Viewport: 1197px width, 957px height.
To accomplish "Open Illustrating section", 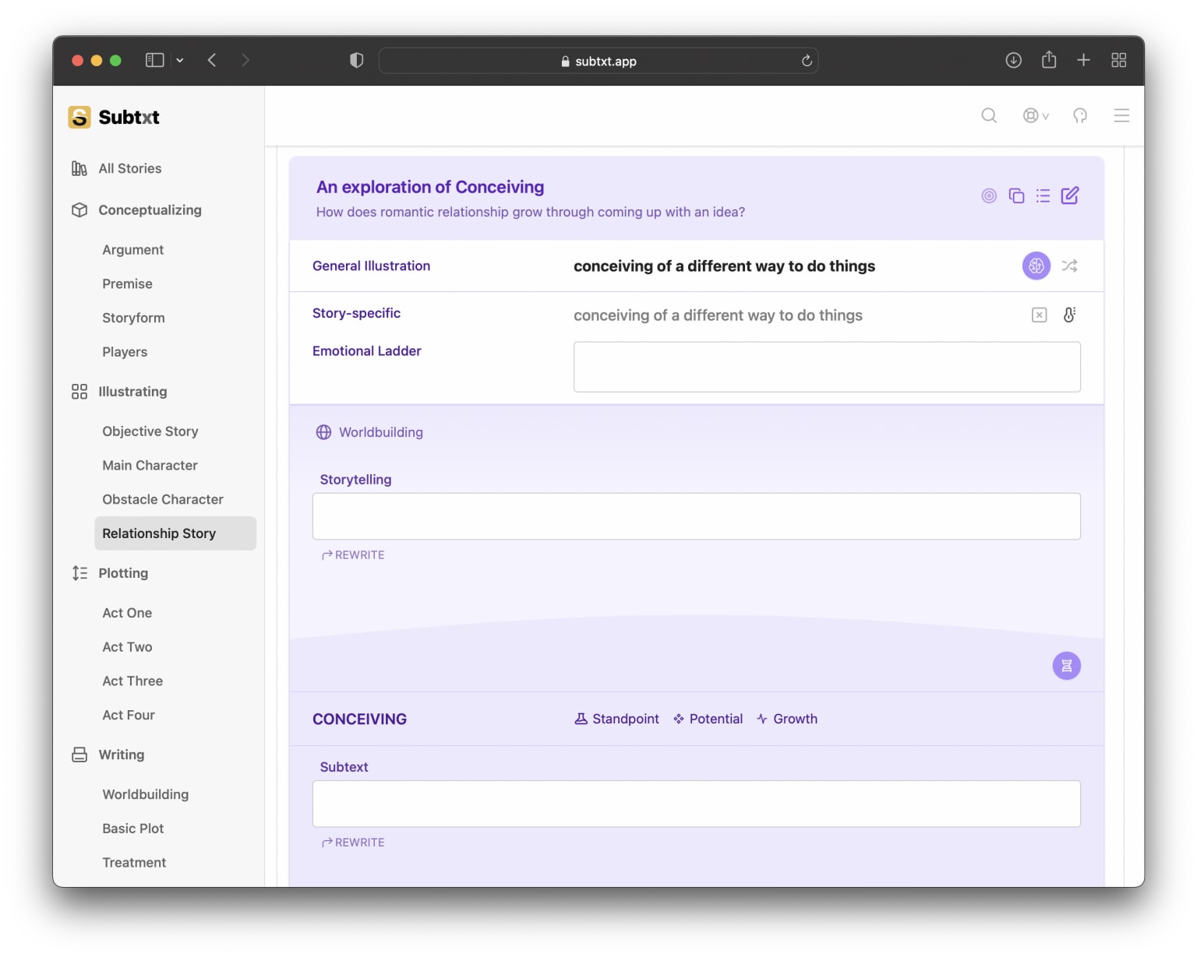I will coord(132,392).
